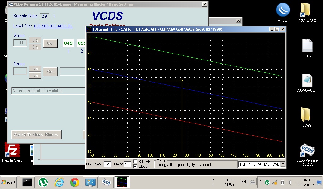Screen dimensions: 323x189
Task: Open the FIRMWARE folder on desktop
Action: (307, 11)
